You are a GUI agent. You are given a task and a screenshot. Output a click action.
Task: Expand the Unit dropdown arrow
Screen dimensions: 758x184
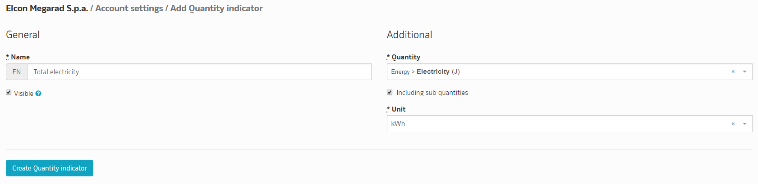744,124
